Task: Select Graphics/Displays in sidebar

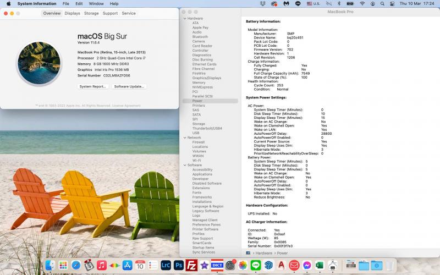Action: (x=207, y=78)
